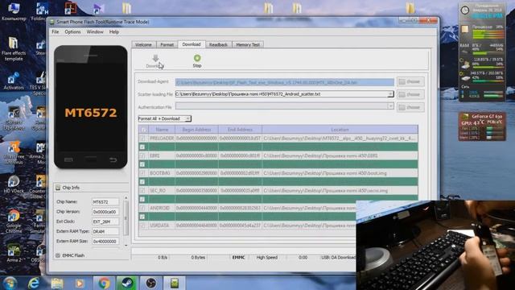Image resolution: width=515 pixels, height=290 pixels.
Task: Click the Flash Tool title bar icon
Action: [51, 22]
